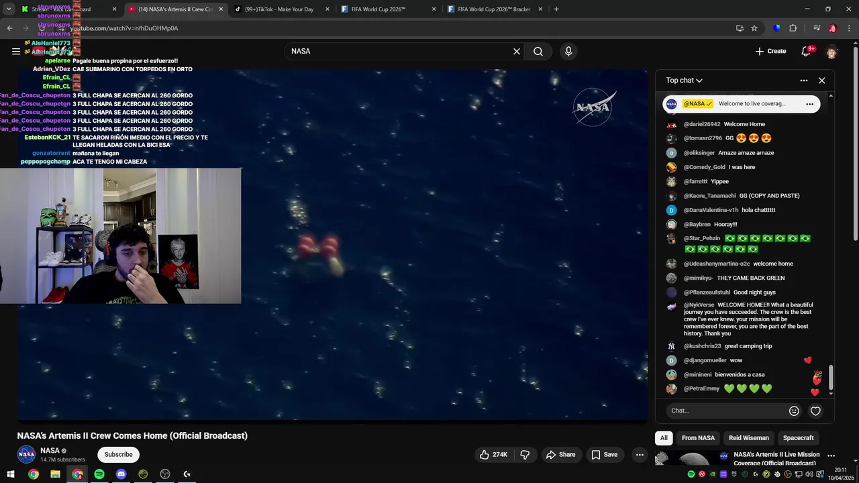Open the recommended Artemis II video thumbnail
Screen dimensions: 859x483
click(x=691, y=459)
